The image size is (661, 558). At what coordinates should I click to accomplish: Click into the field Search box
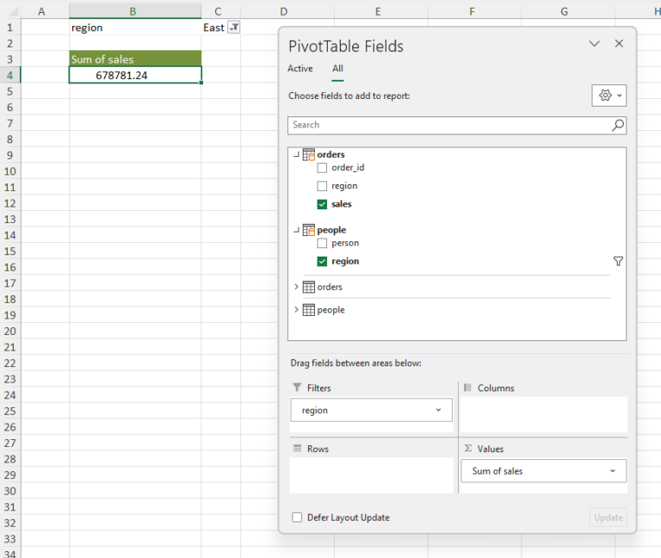coord(448,125)
